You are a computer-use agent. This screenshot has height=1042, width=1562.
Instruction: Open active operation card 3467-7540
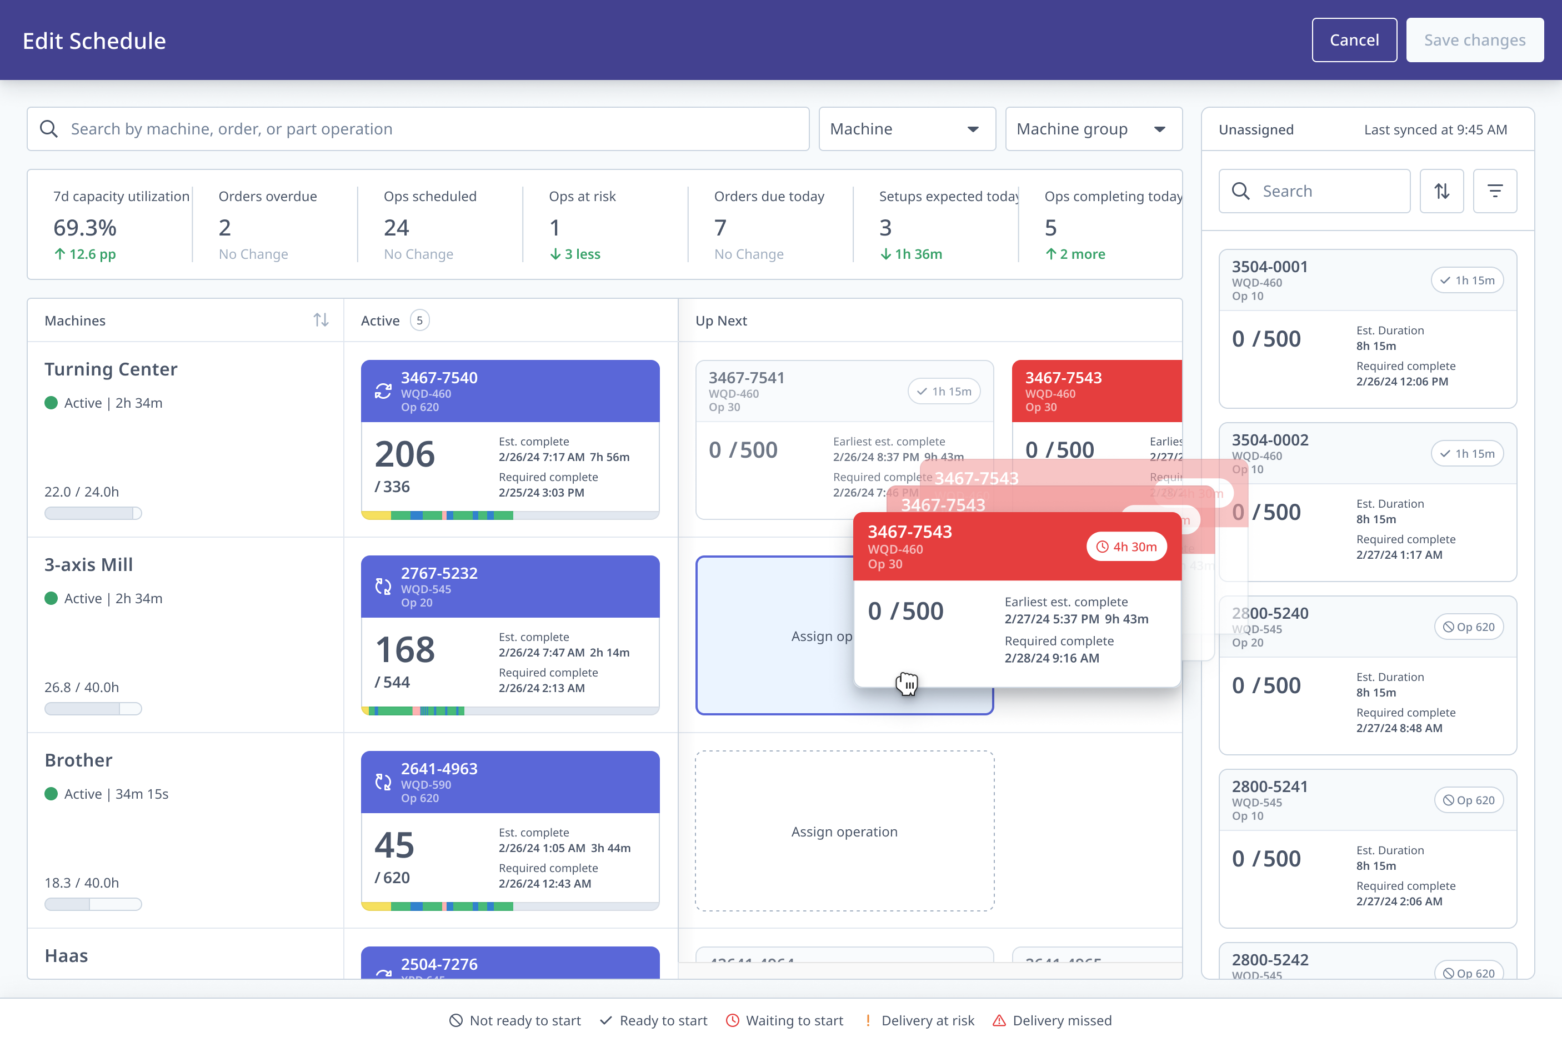tap(510, 439)
